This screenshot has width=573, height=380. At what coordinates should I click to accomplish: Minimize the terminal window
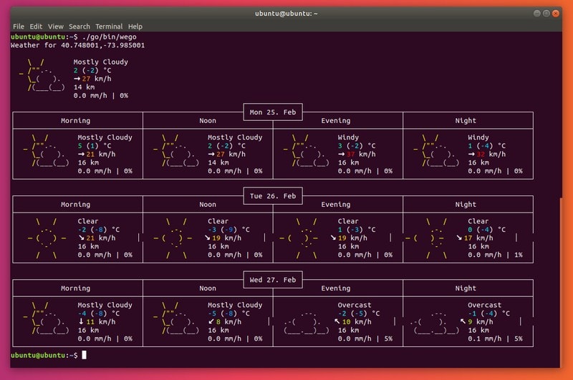coord(536,13)
